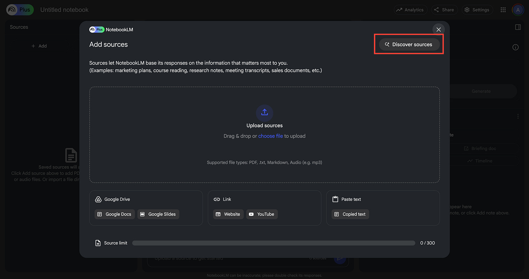
Task: Select the Google Docs source chip
Action: pyautogui.click(x=115, y=214)
